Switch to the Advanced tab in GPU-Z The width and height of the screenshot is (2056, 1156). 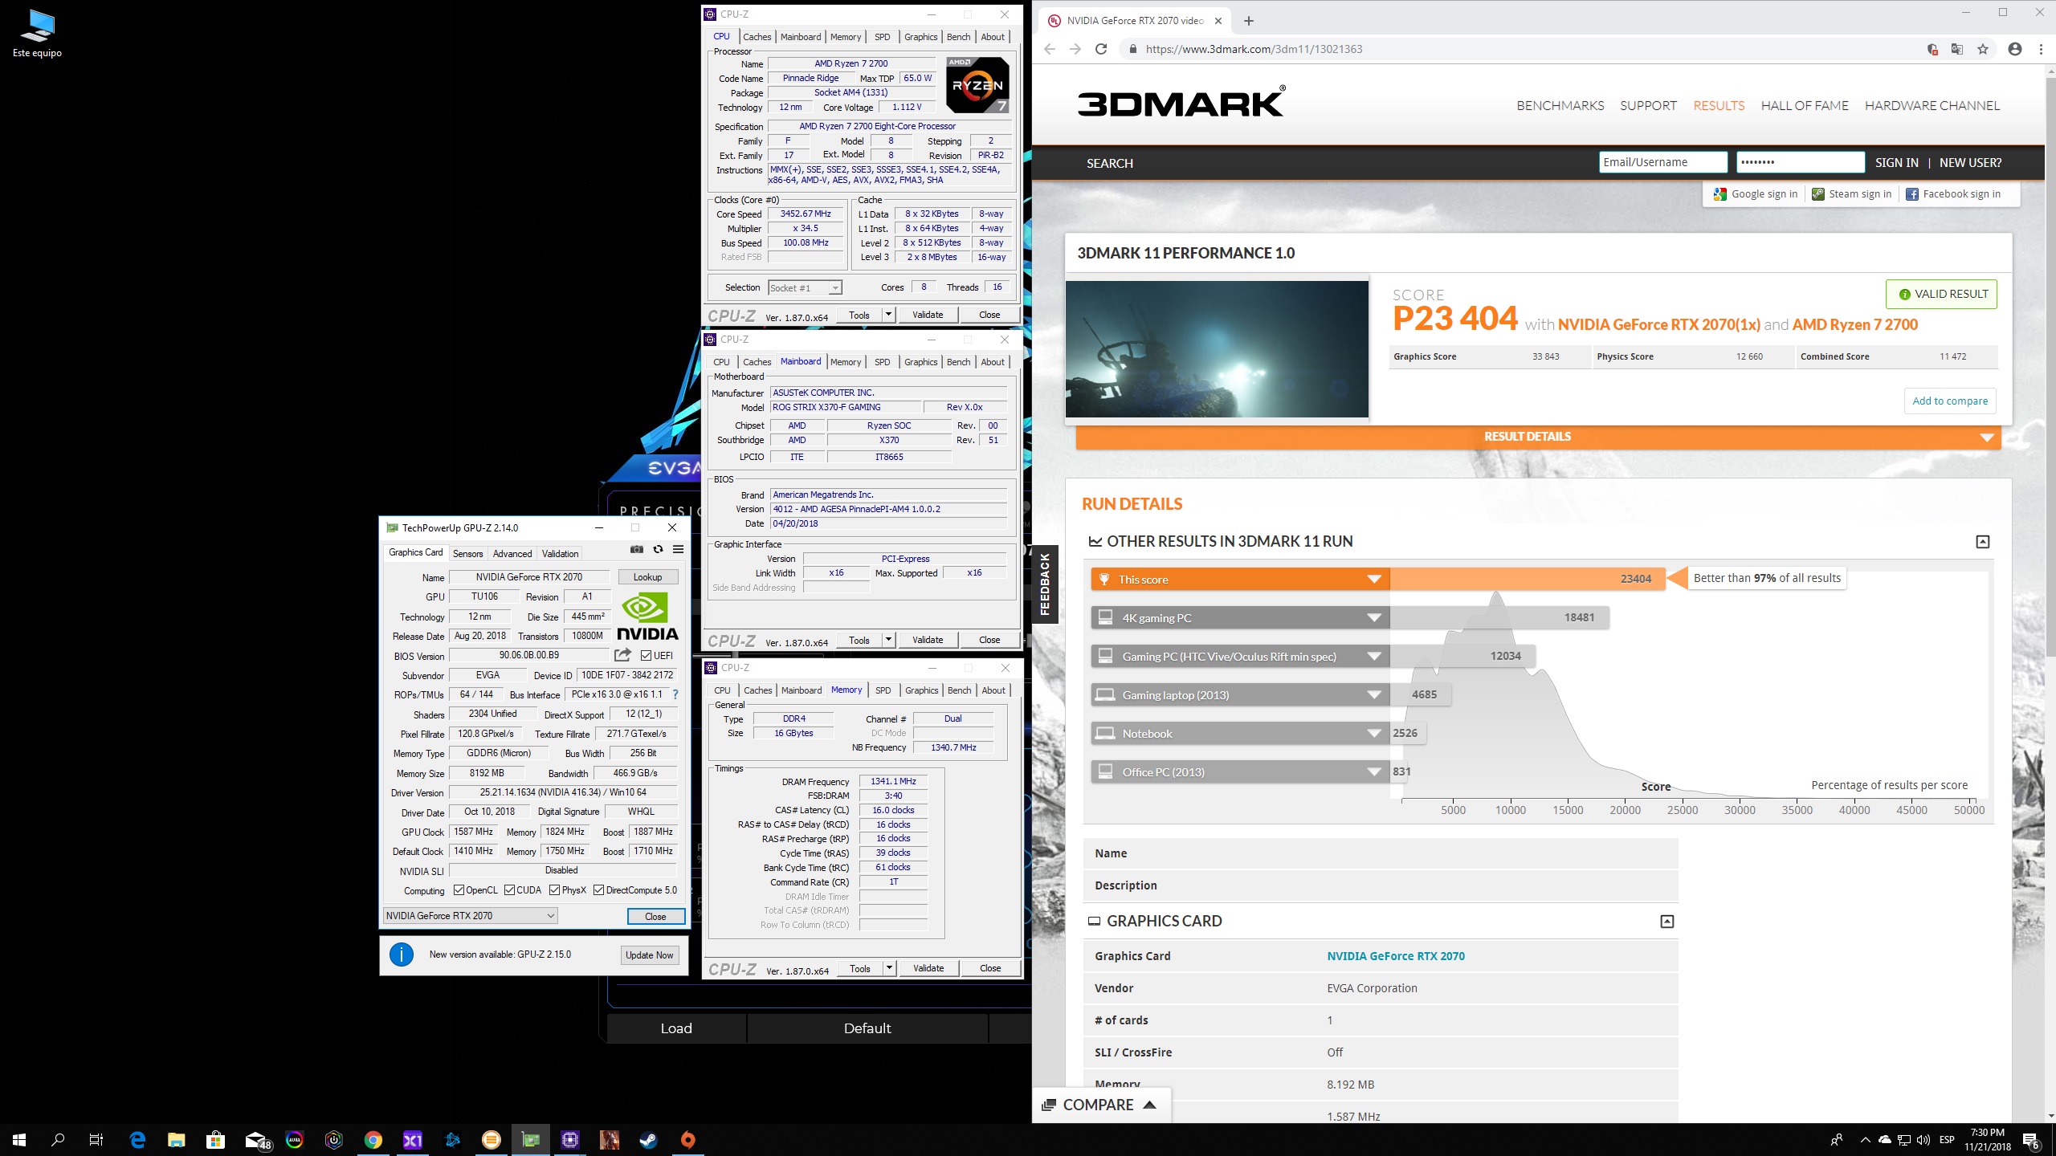(512, 553)
